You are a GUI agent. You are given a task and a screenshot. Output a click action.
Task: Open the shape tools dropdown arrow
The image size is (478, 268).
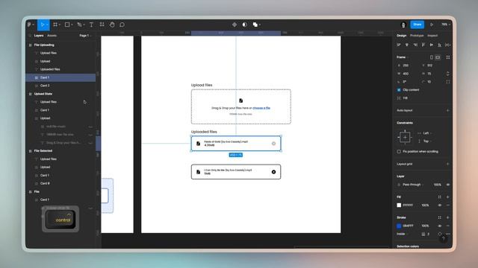72,25
